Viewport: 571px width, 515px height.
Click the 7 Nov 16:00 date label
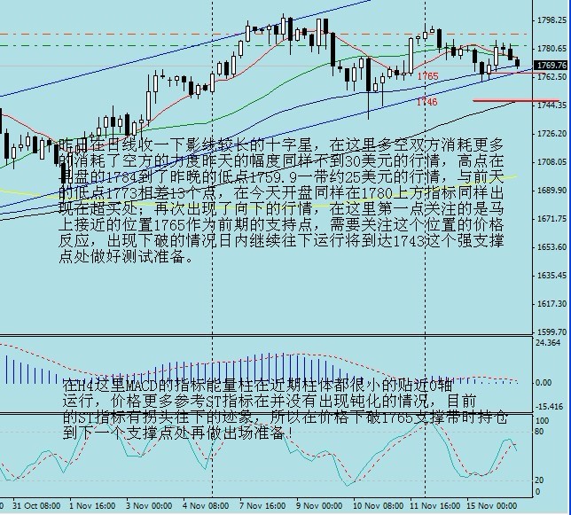tap(262, 506)
